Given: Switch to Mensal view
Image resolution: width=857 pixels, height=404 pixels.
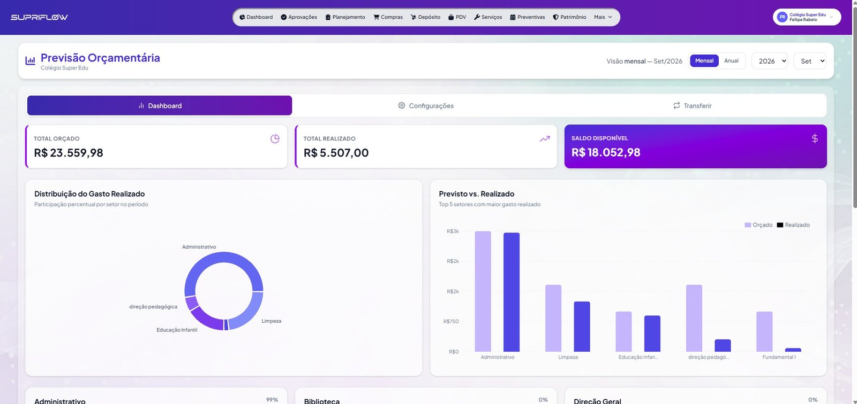Looking at the screenshot, I should [704, 61].
